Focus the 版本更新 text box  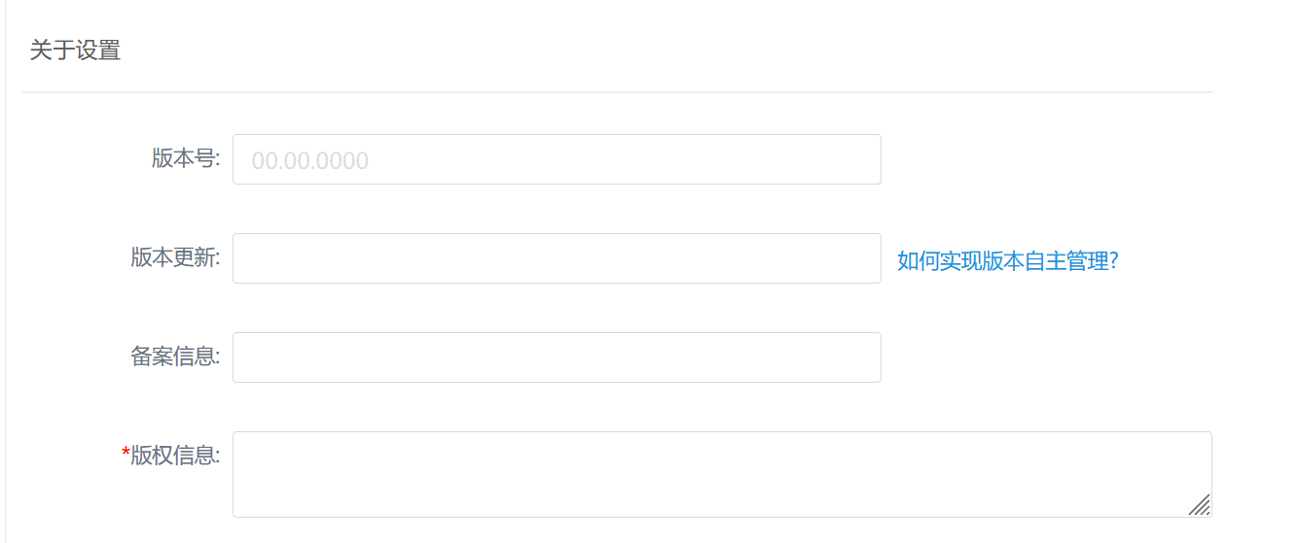click(x=557, y=258)
